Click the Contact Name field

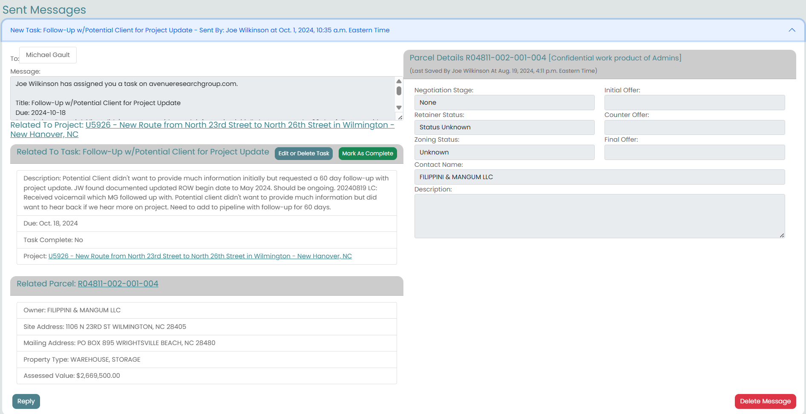coord(599,177)
